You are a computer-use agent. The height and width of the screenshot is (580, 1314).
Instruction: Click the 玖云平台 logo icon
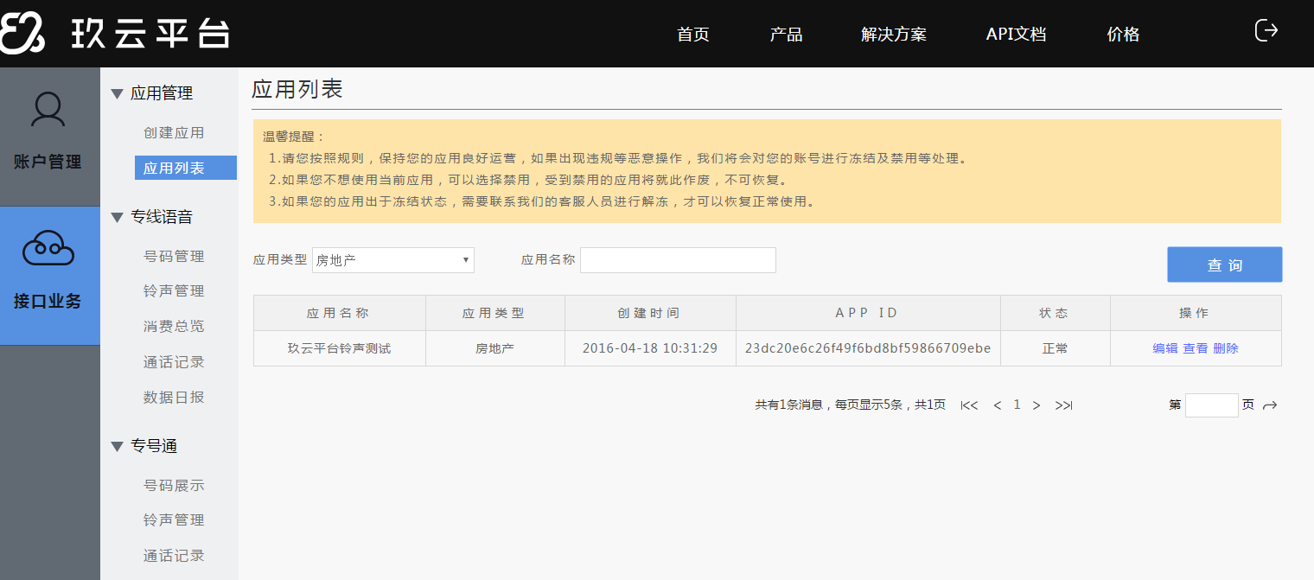[22, 33]
